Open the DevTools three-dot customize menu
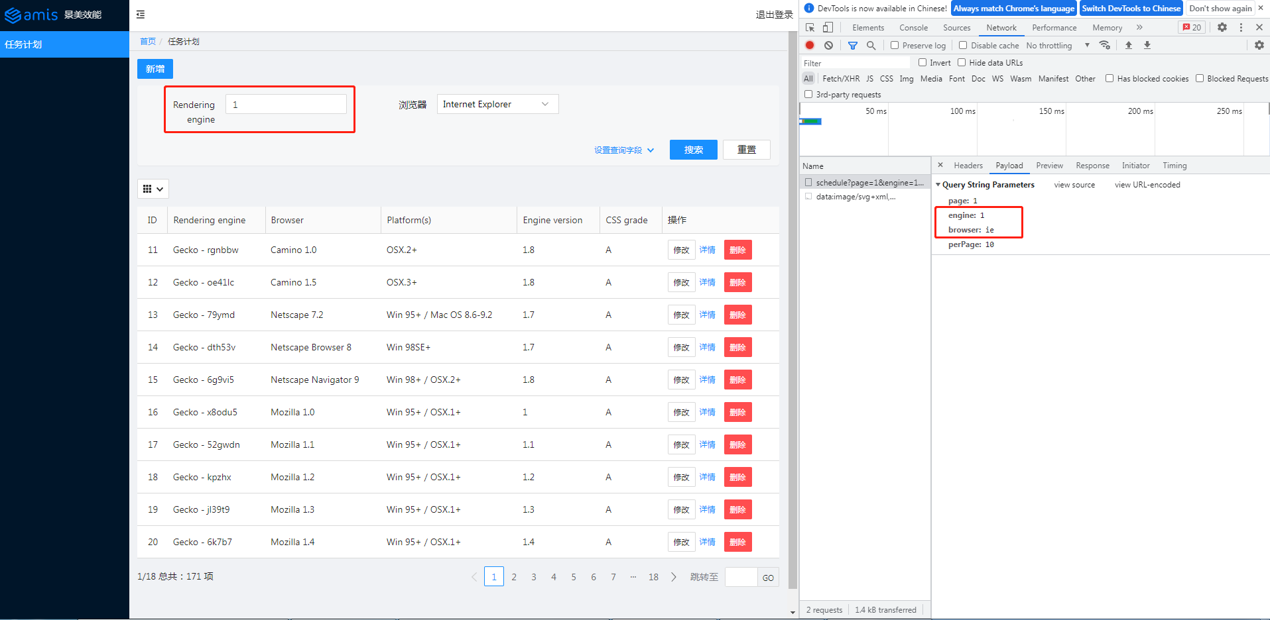This screenshot has width=1270, height=620. pos(1241,27)
